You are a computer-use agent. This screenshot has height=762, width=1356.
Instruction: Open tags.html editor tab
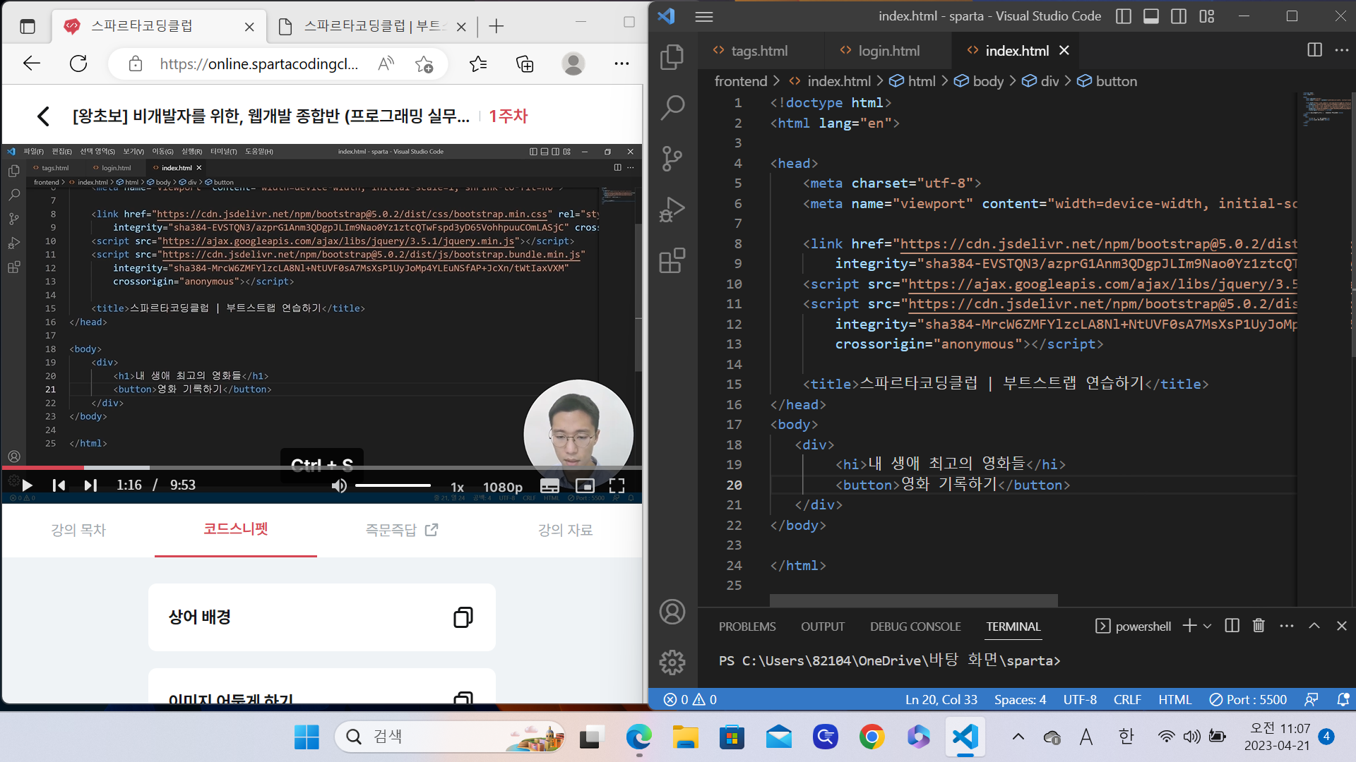click(759, 51)
